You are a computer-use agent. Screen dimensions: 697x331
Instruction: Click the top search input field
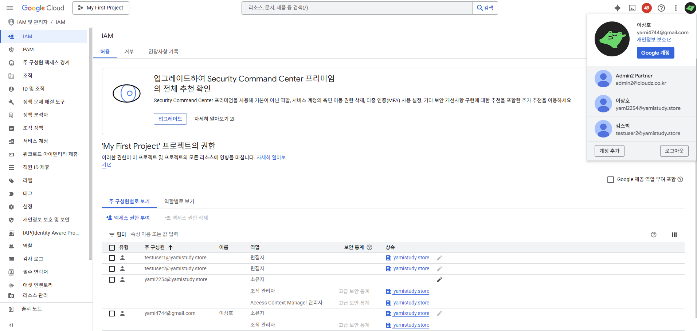tap(357, 8)
